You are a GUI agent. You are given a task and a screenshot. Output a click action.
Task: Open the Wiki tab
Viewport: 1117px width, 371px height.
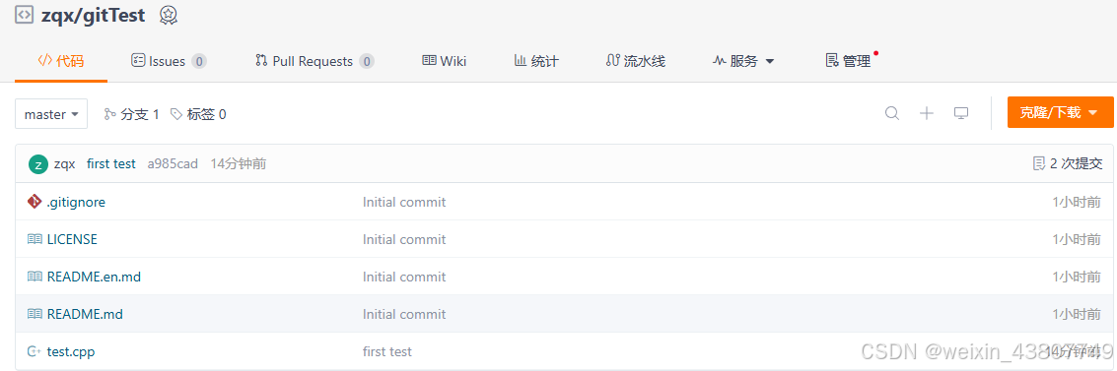tap(445, 61)
